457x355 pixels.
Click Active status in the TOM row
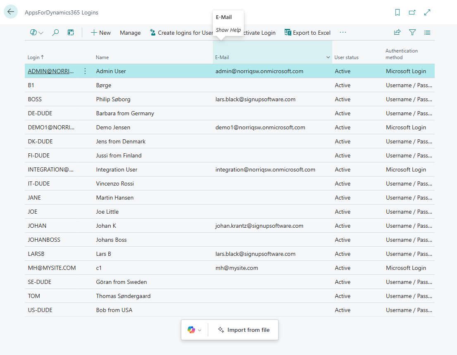pos(343,296)
